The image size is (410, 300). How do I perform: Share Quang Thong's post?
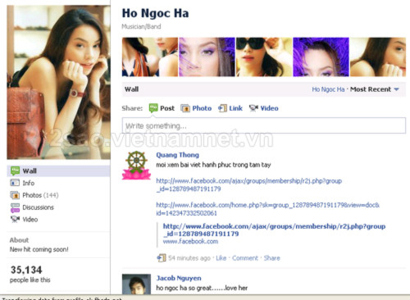[271, 258]
